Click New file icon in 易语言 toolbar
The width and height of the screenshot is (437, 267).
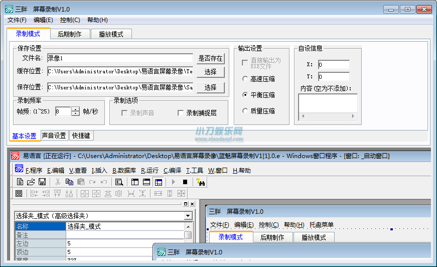[x=20, y=182]
